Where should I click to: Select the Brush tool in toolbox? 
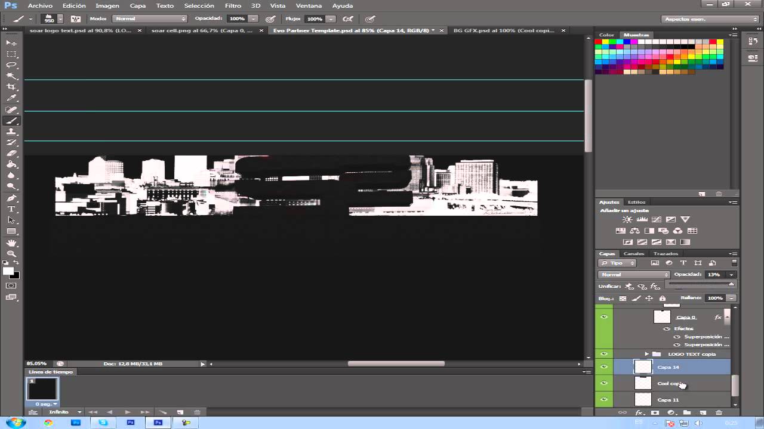tap(11, 121)
